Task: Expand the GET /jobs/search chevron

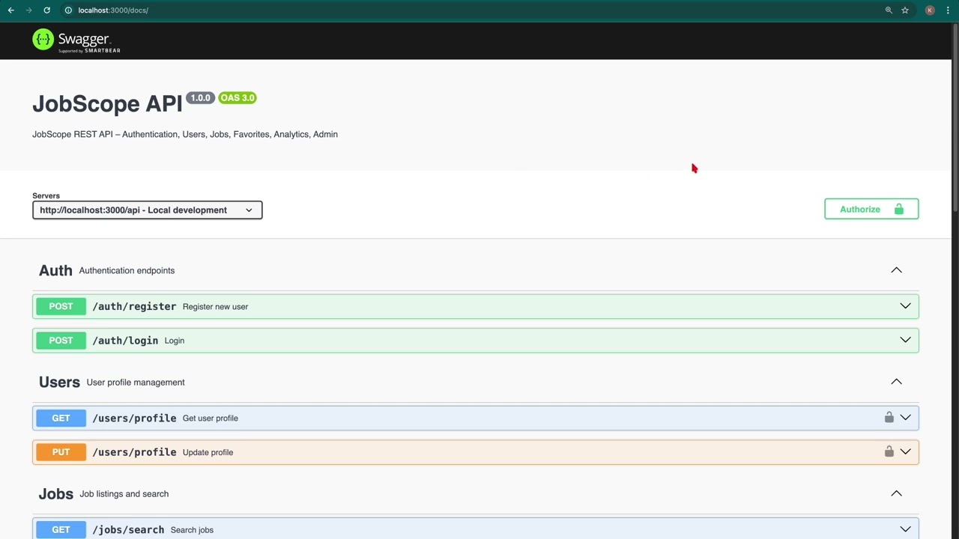Action: tap(905, 529)
